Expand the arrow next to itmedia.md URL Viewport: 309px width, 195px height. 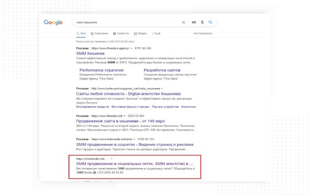coord(124,116)
